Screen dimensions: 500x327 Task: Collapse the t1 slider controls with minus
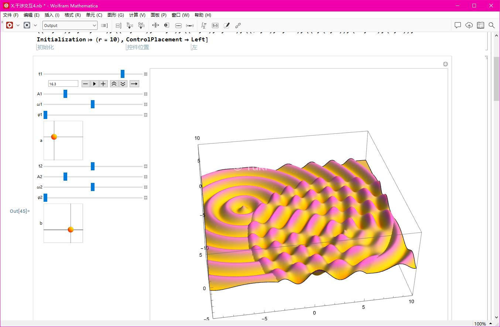click(x=146, y=74)
